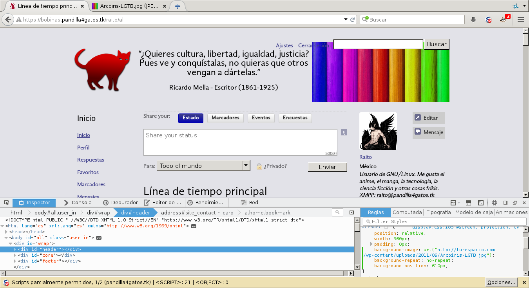Close the Arcoiris-LGTB.jpg tab
This screenshot has height=288, width=529.
[165, 6]
